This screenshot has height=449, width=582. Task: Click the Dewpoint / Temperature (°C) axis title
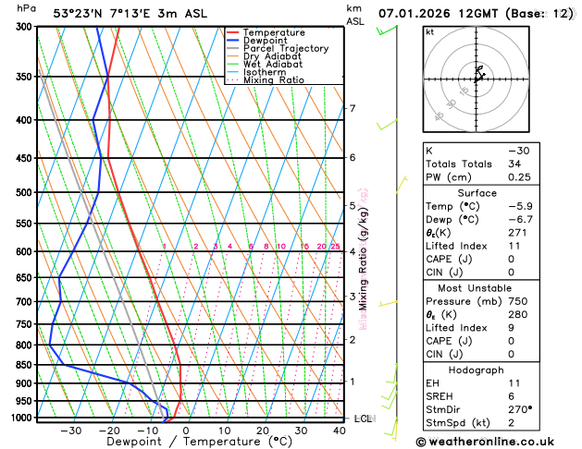pos(199,442)
